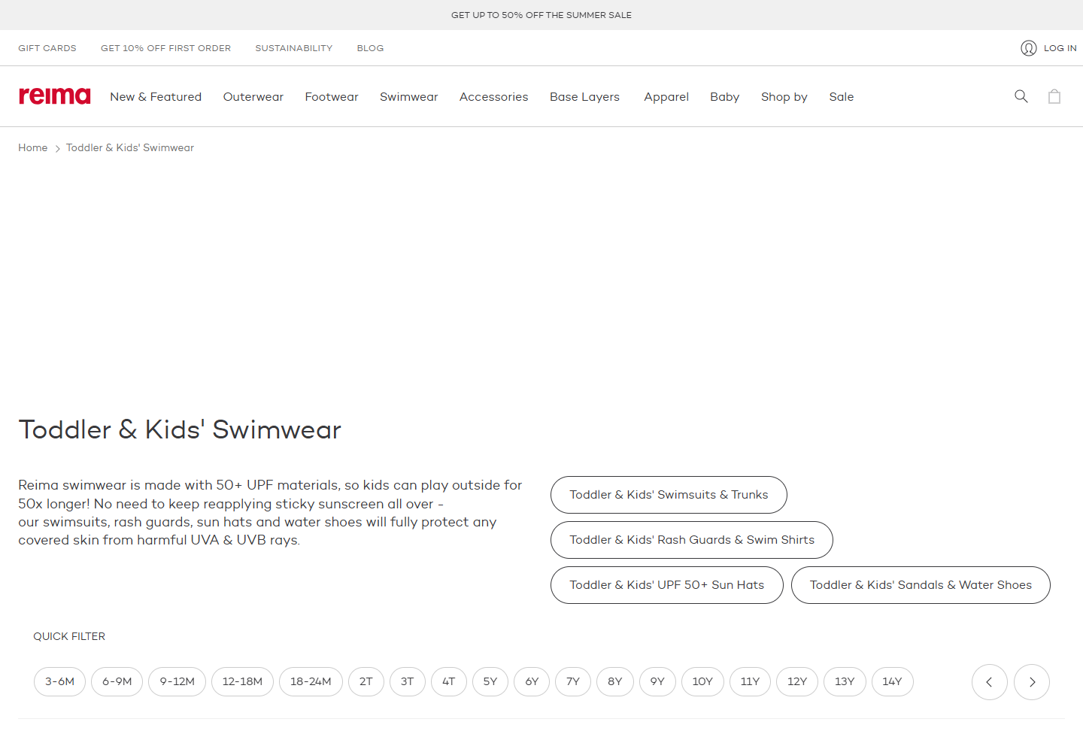The width and height of the screenshot is (1083, 737).
Task: Select the 12Y size filter
Action: click(x=797, y=682)
